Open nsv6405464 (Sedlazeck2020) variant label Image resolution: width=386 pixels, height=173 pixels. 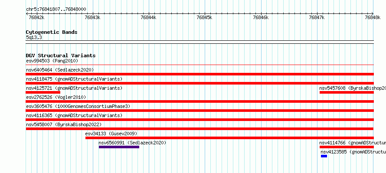coord(60,70)
